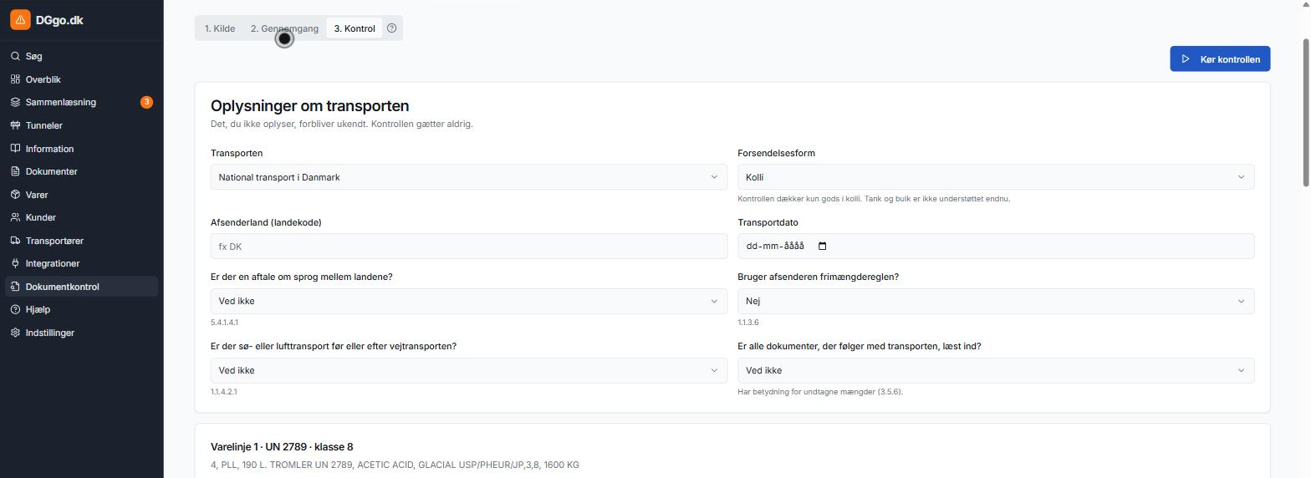Click the Hjælp question mark icon
Screen dimensions: 1311x478
point(15,309)
